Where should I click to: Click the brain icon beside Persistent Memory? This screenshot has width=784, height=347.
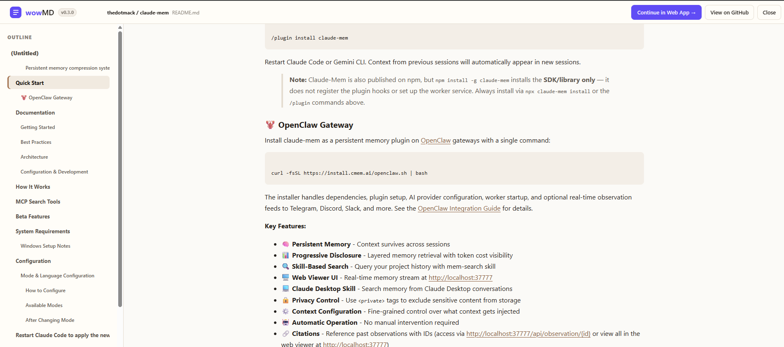286,244
